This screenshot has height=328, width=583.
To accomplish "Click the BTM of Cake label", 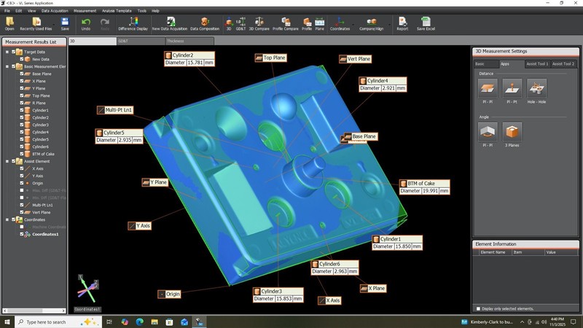I will [425, 187].
